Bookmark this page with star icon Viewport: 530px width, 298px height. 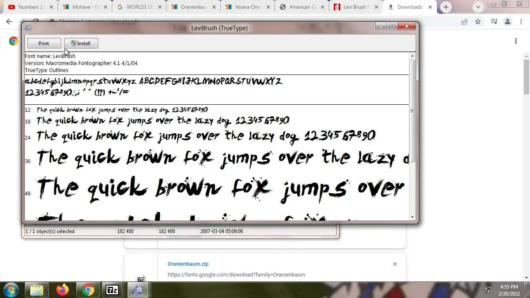point(478,22)
